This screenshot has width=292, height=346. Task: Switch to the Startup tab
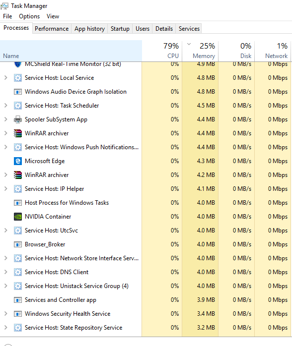[120, 29]
